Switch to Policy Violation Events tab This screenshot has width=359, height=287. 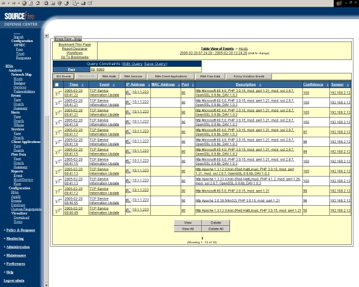coord(249,76)
